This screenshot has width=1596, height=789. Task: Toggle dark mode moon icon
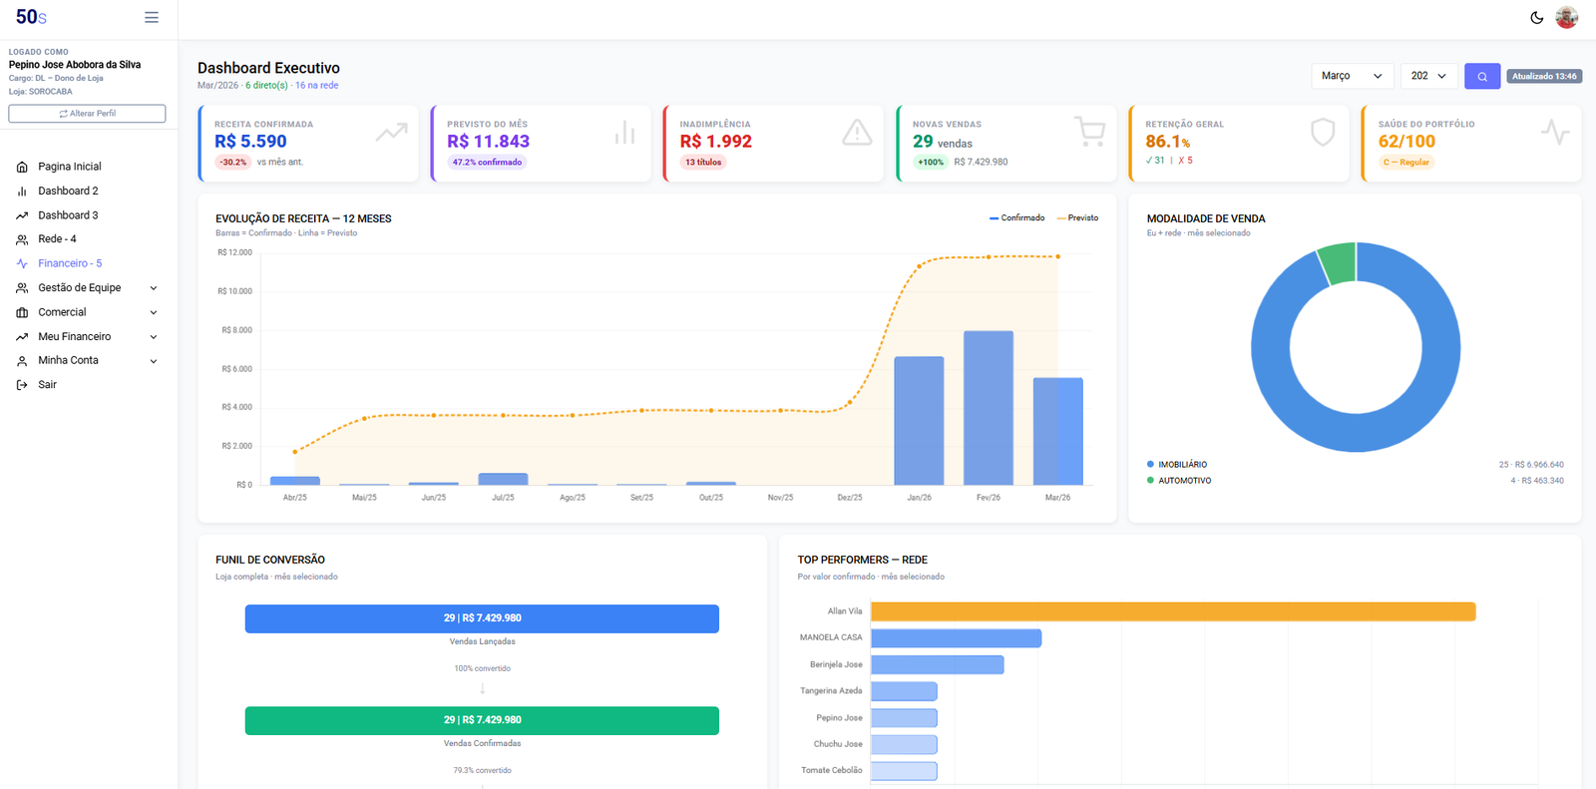(1537, 17)
